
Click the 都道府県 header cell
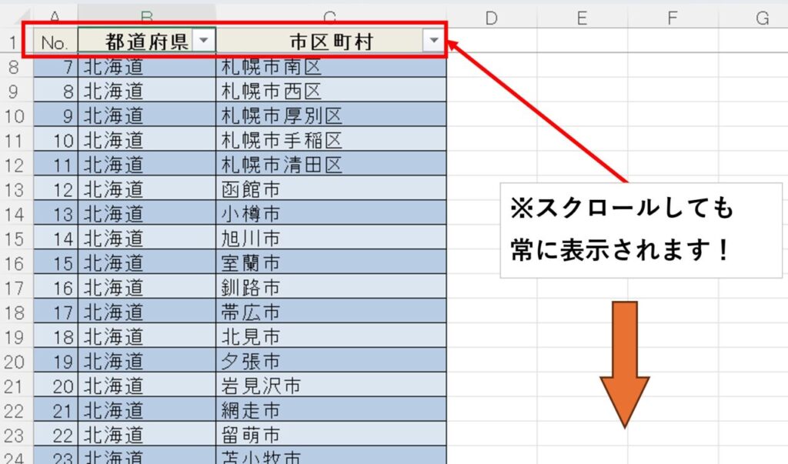click(x=147, y=41)
